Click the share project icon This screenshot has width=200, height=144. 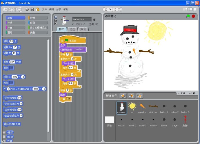coord(37,9)
